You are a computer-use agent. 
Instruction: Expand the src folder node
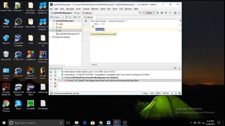click(x=53, y=30)
